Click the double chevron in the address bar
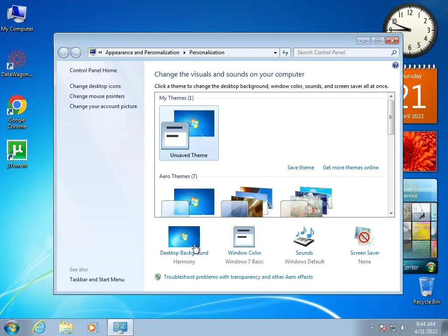Screen dimensions: 448x336 click(x=100, y=52)
